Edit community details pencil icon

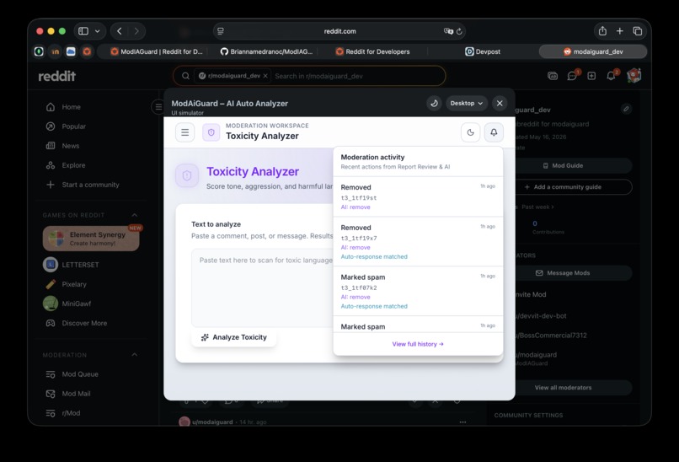626,109
